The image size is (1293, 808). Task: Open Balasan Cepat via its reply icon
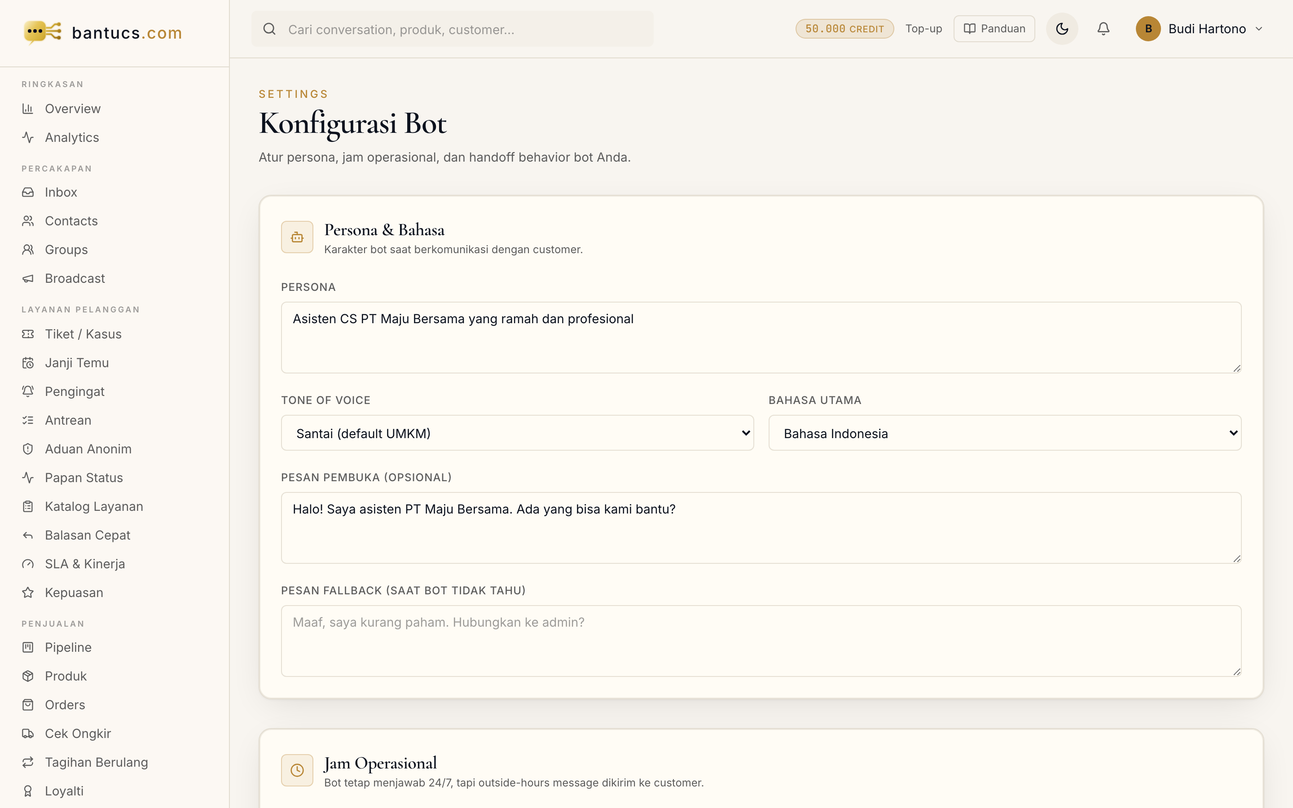pos(28,536)
